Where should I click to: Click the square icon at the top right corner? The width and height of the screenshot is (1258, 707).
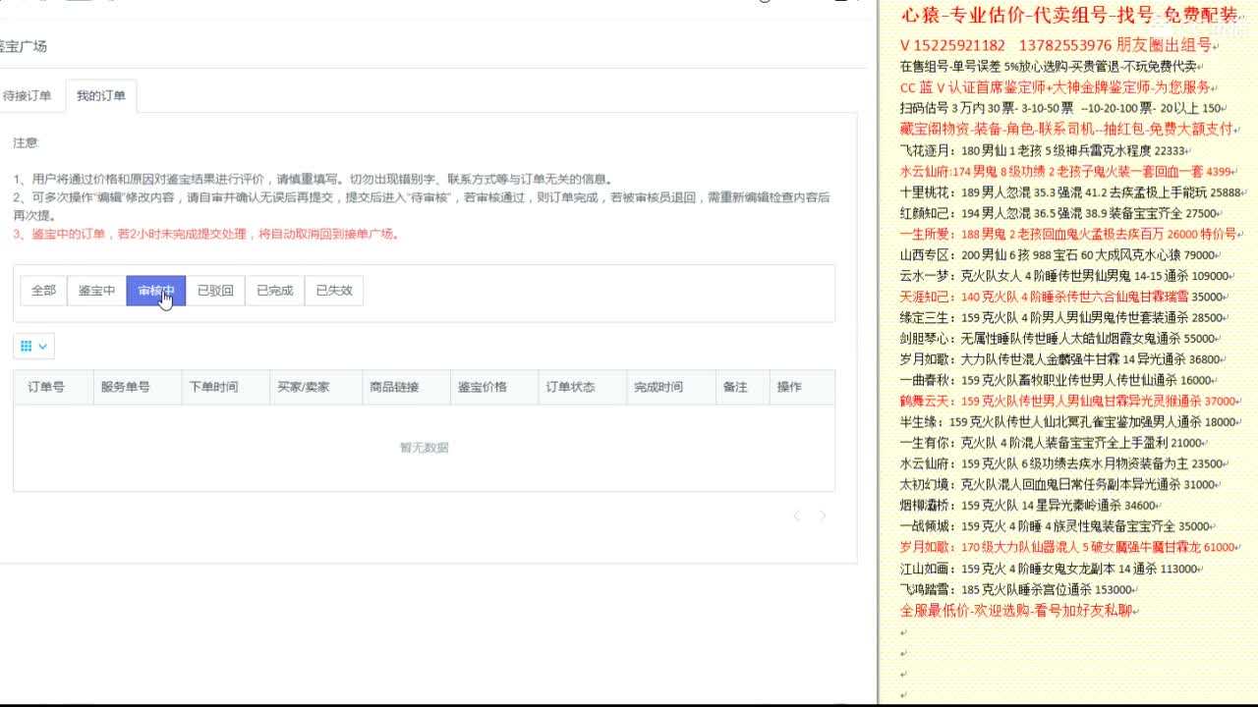point(842,4)
